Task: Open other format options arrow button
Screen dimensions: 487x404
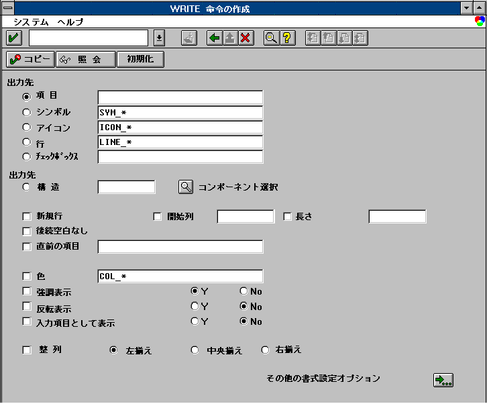Action: pos(443,380)
